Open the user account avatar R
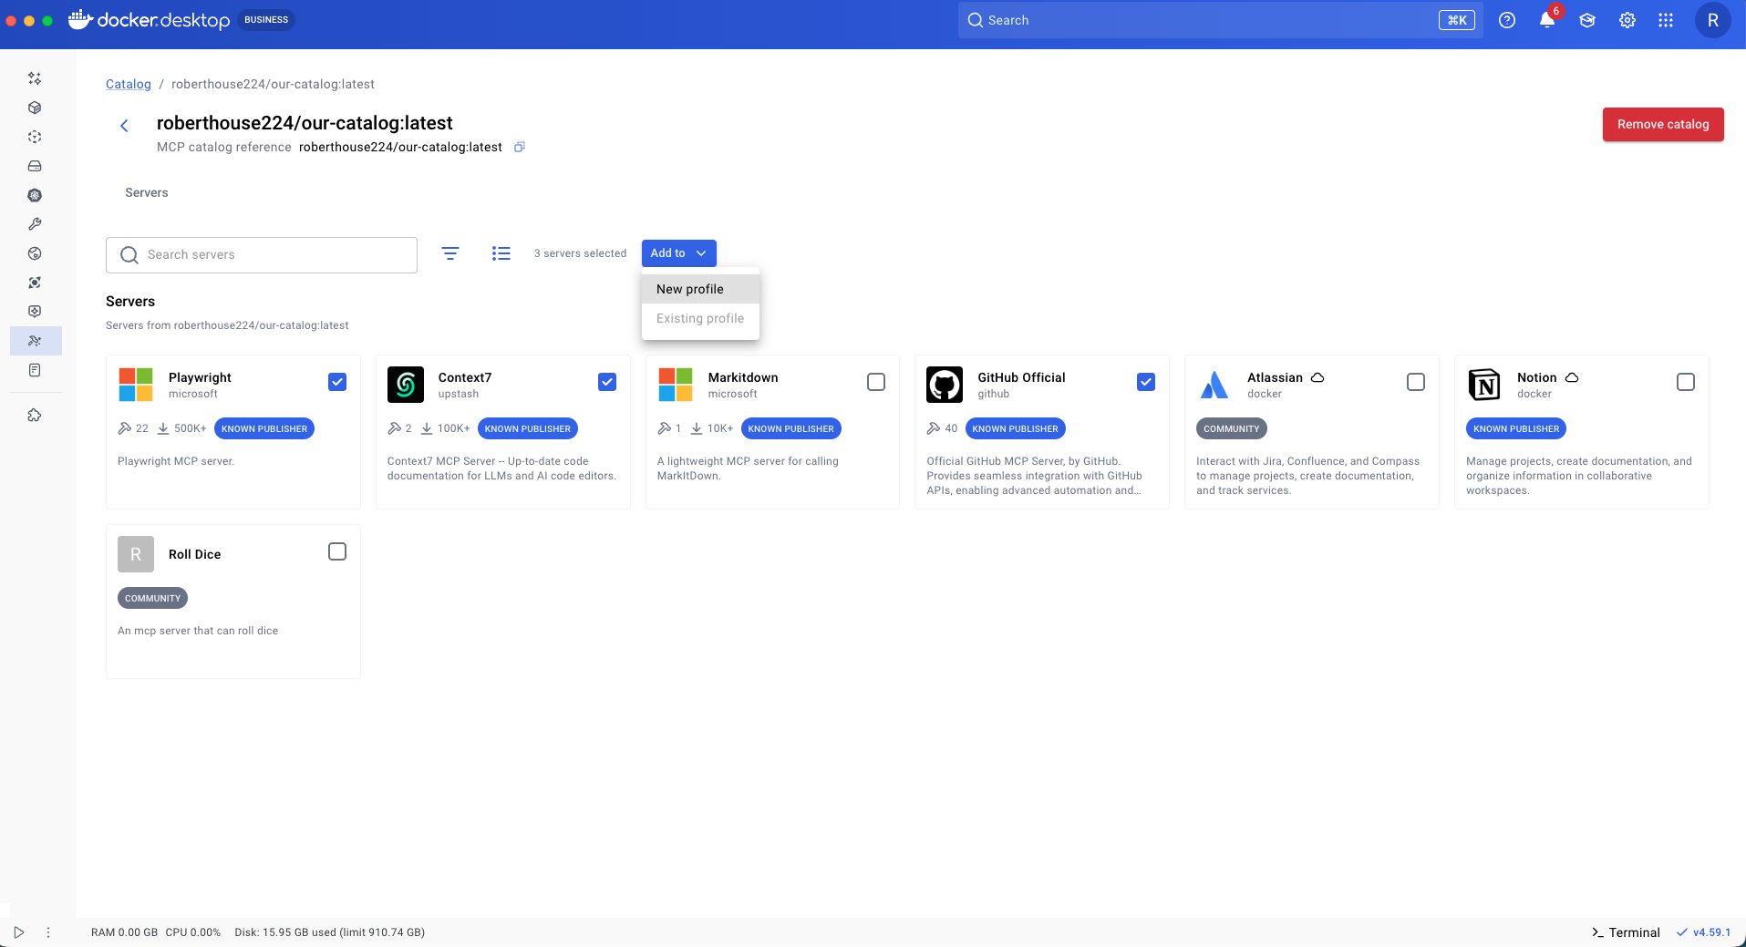 pyautogui.click(x=1713, y=20)
